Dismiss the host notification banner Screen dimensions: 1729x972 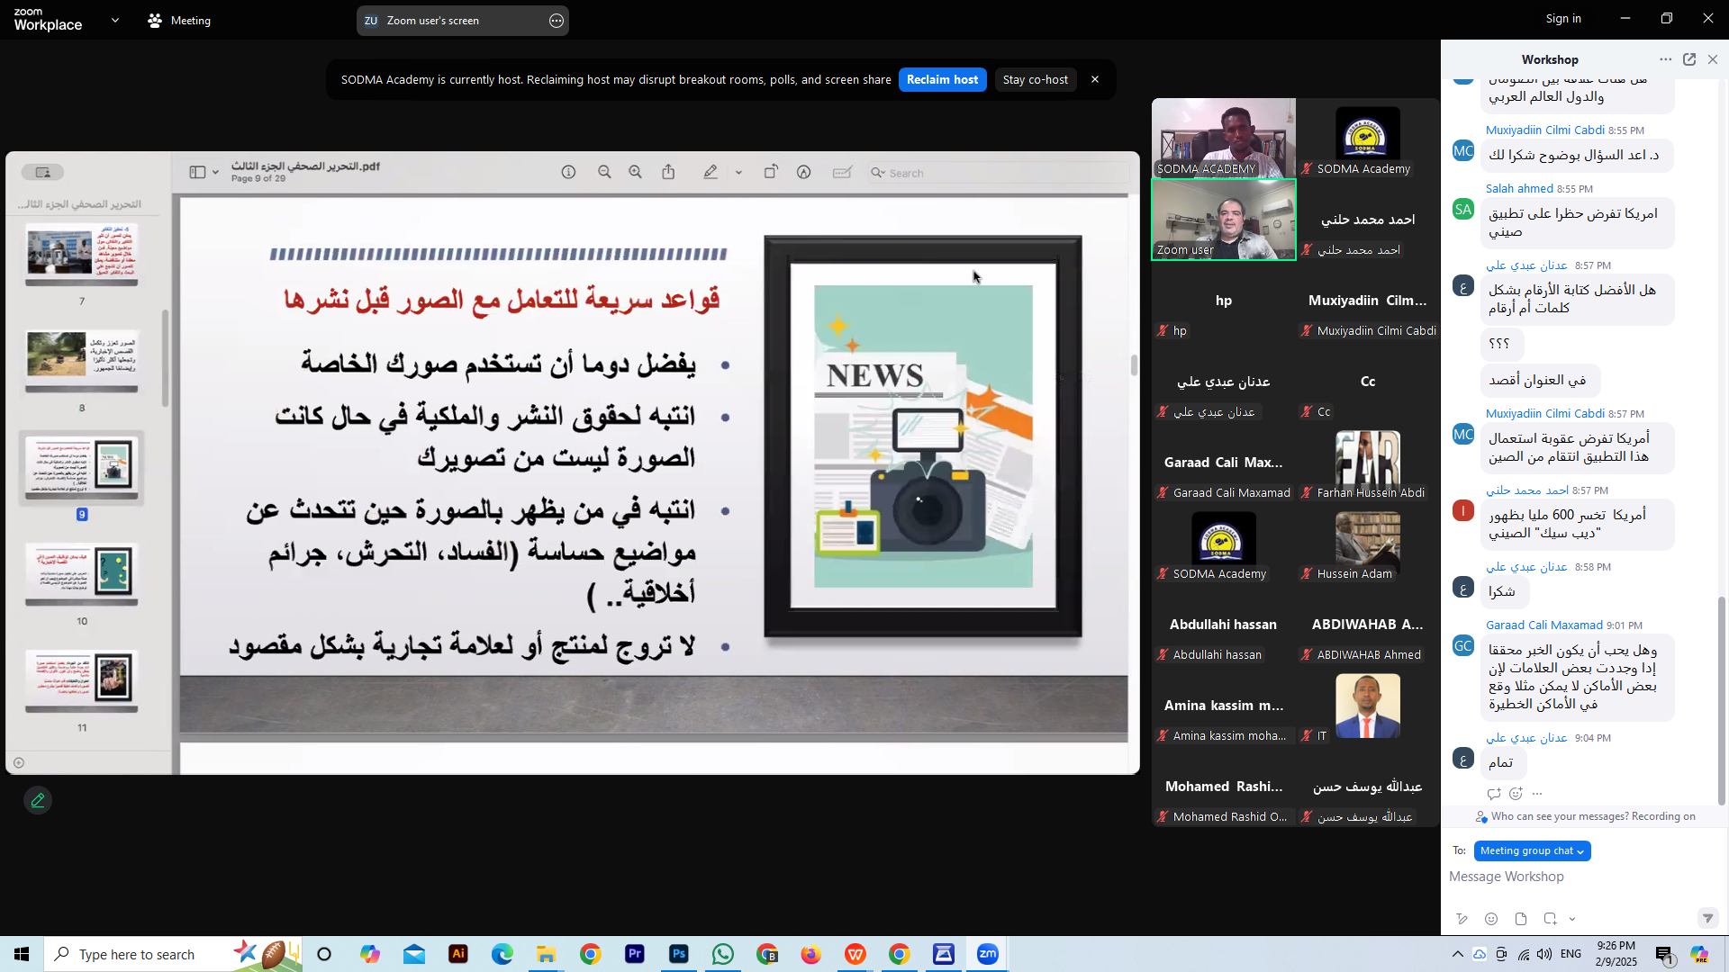click(x=1095, y=79)
